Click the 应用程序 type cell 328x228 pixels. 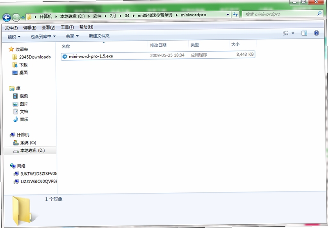[199, 55]
